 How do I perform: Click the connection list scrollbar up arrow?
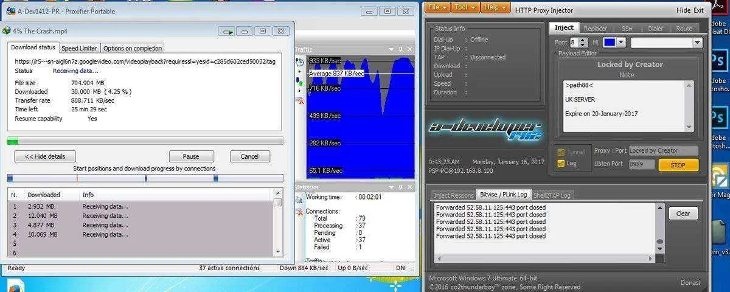click(x=278, y=193)
